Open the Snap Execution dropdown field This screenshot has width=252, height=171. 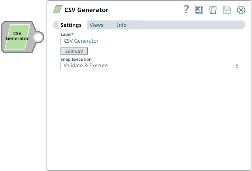point(148,66)
